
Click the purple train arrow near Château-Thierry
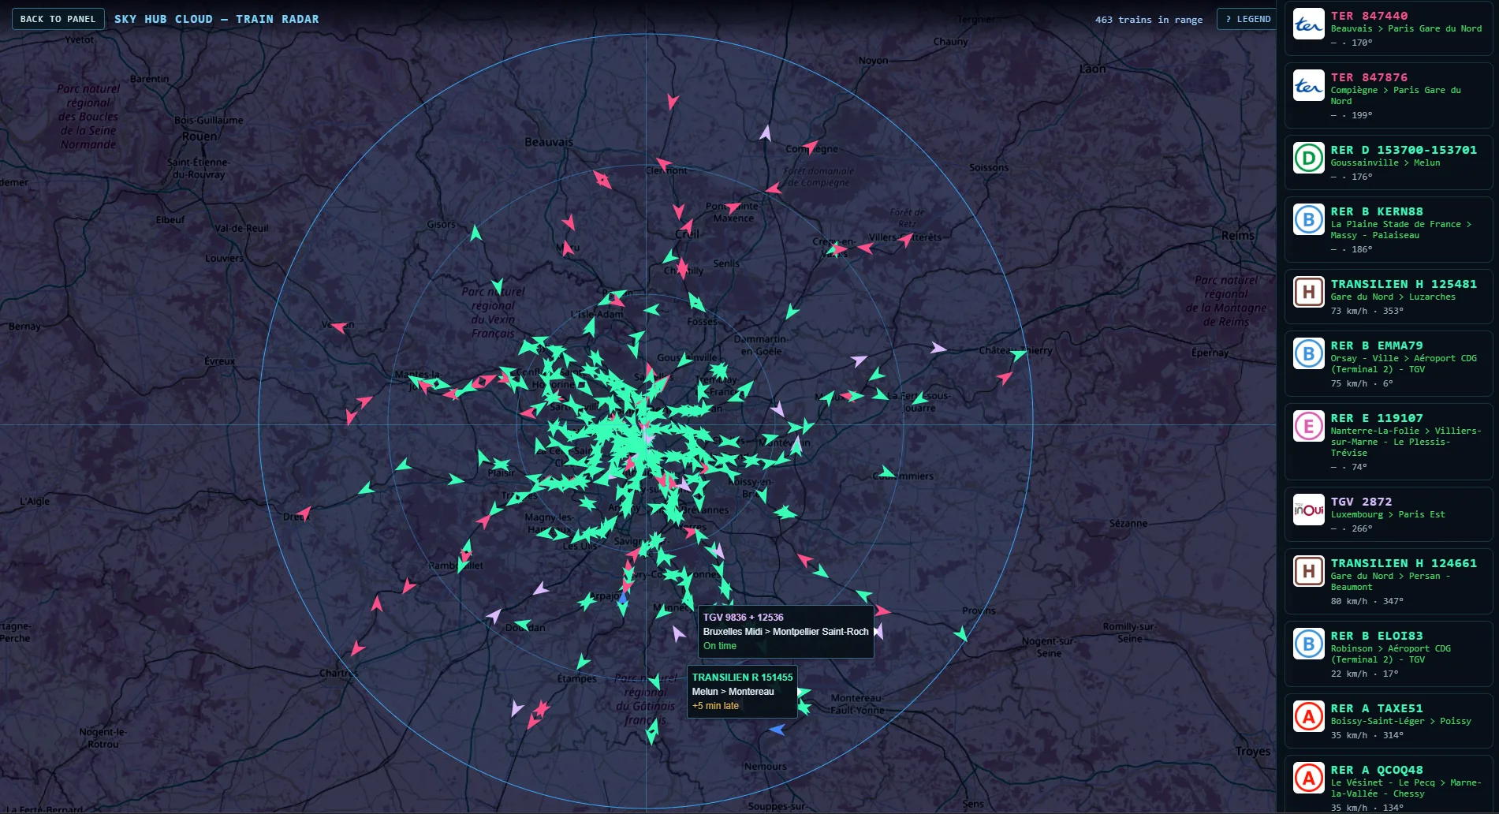tap(938, 348)
